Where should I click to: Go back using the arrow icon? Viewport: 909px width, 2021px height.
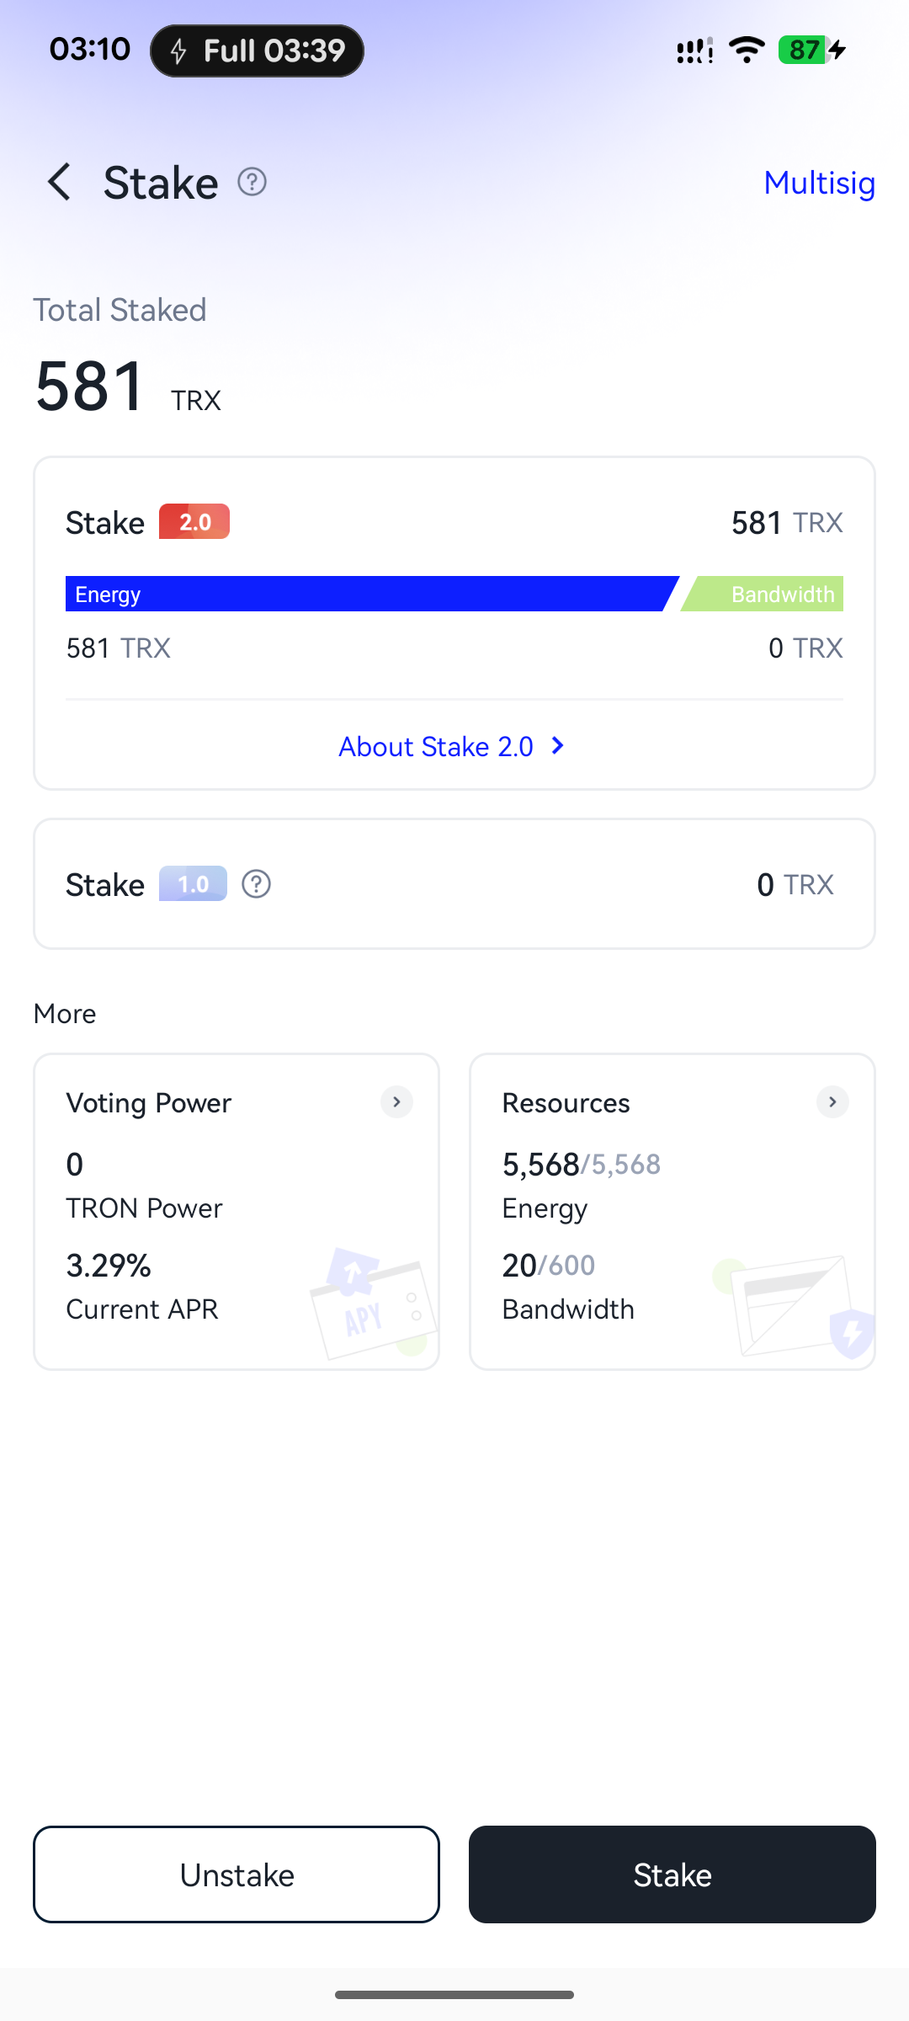coord(59,182)
